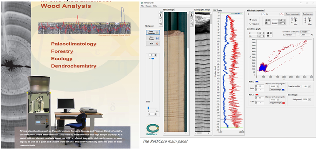Open the Operate menu
The image size is (319, 157).
(x=148, y=6)
